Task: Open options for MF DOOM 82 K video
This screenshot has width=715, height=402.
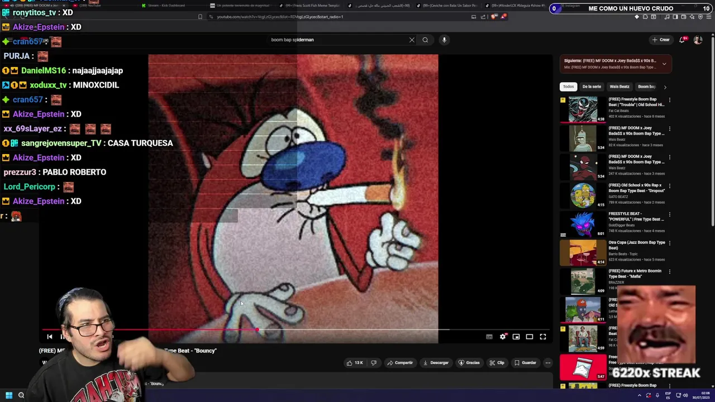Action: 669,128
